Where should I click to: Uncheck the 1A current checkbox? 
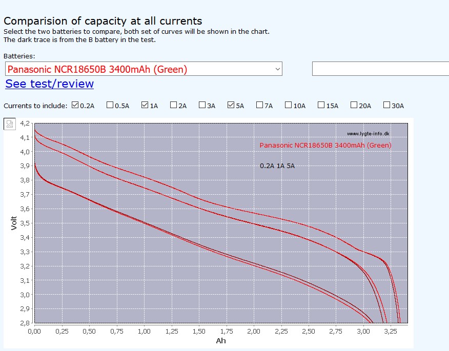145,105
